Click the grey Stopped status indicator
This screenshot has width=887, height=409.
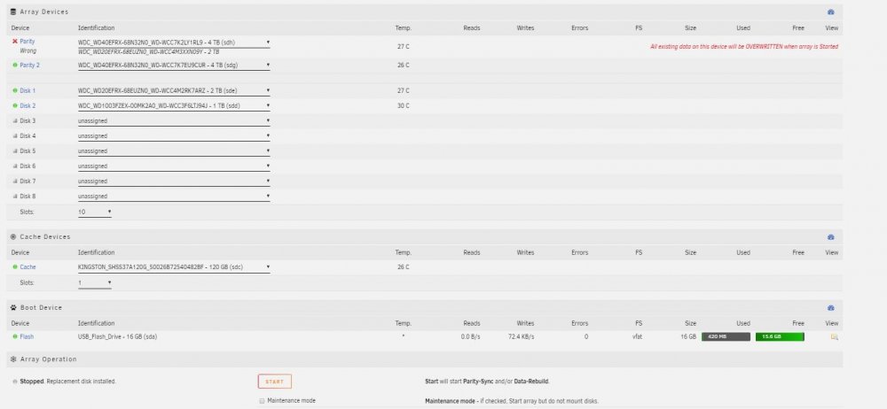tap(15, 382)
